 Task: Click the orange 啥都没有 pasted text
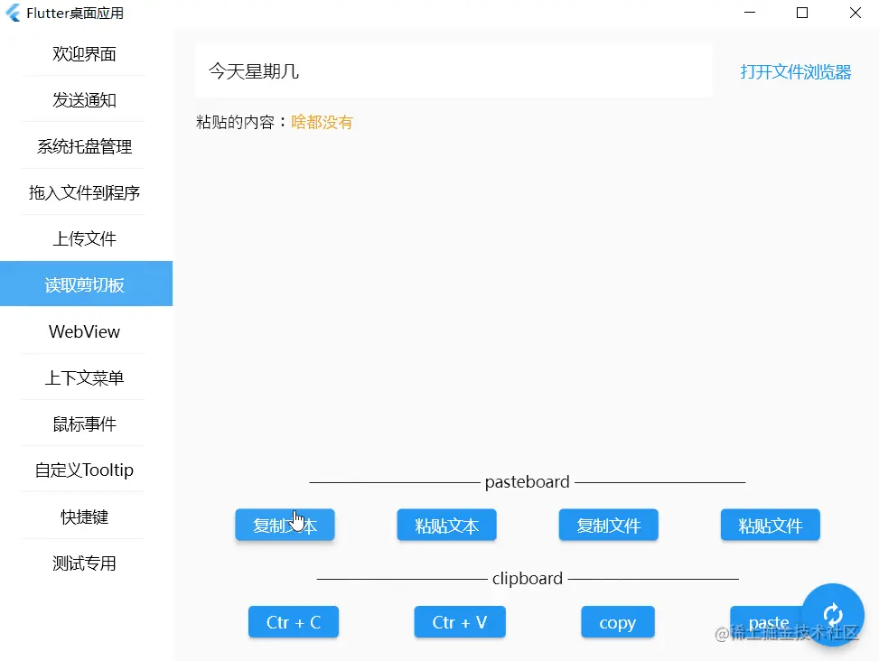[x=322, y=122]
